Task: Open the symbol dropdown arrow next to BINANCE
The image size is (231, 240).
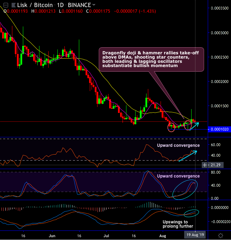Action: click(94, 5)
